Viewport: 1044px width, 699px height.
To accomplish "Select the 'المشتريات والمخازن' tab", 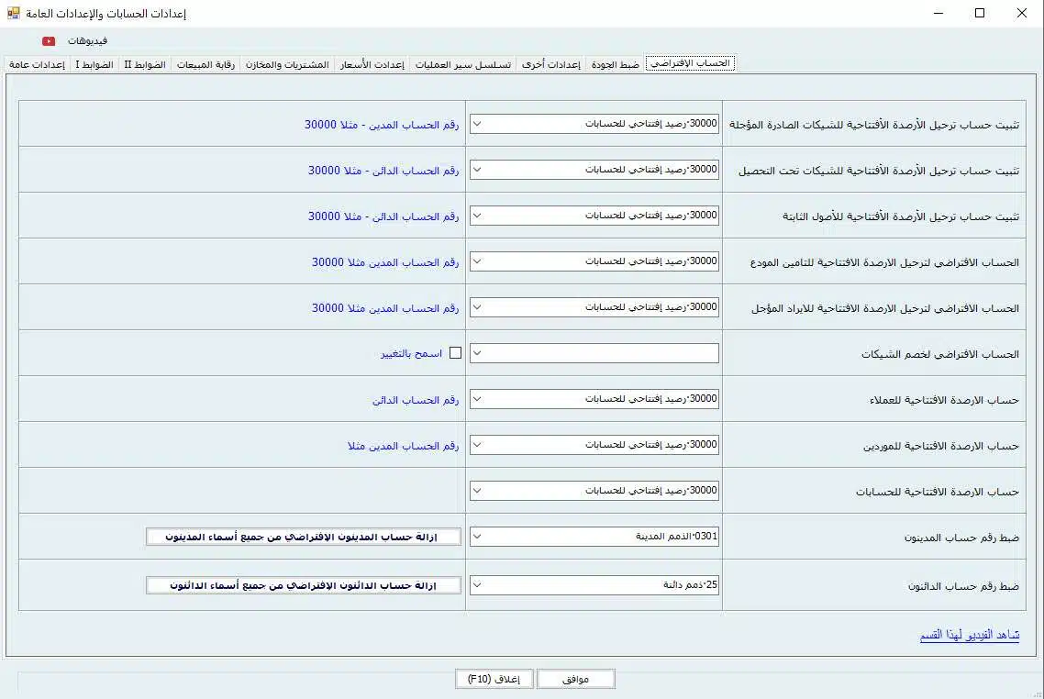I will click(x=286, y=64).
